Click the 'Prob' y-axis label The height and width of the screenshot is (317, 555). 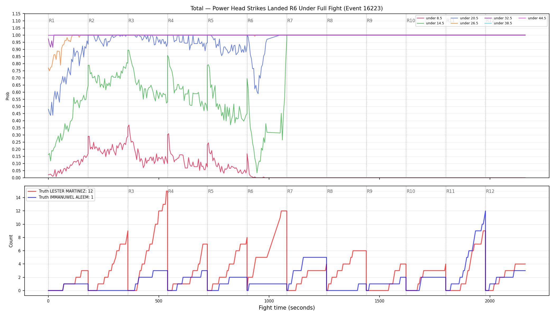click(x=8, y=96)
